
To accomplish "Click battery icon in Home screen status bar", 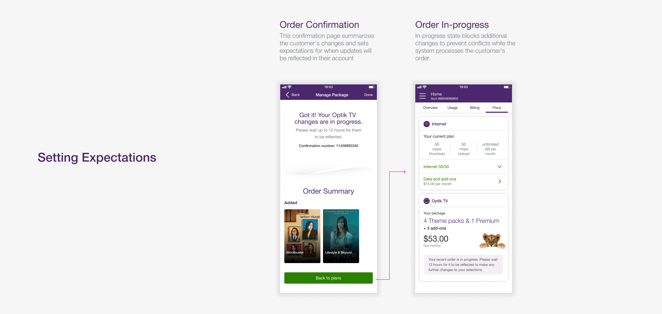I will click(507, 87).
